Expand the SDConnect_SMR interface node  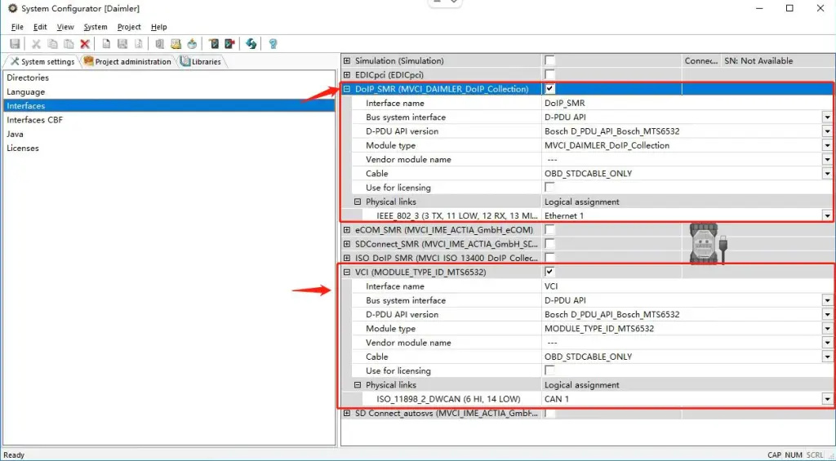(347, 244)
